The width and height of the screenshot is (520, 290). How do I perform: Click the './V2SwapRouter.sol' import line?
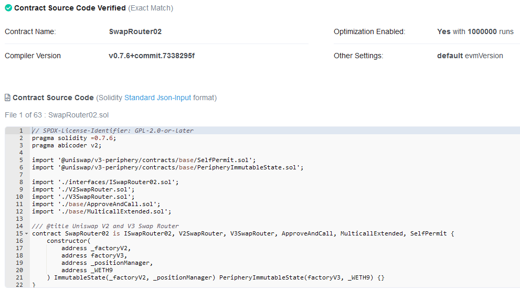(x=83, y=189)
